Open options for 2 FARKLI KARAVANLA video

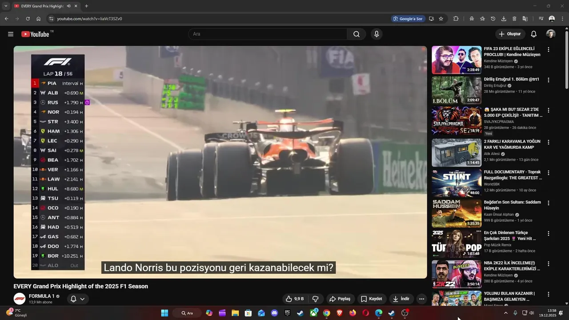tap(549, 142)
